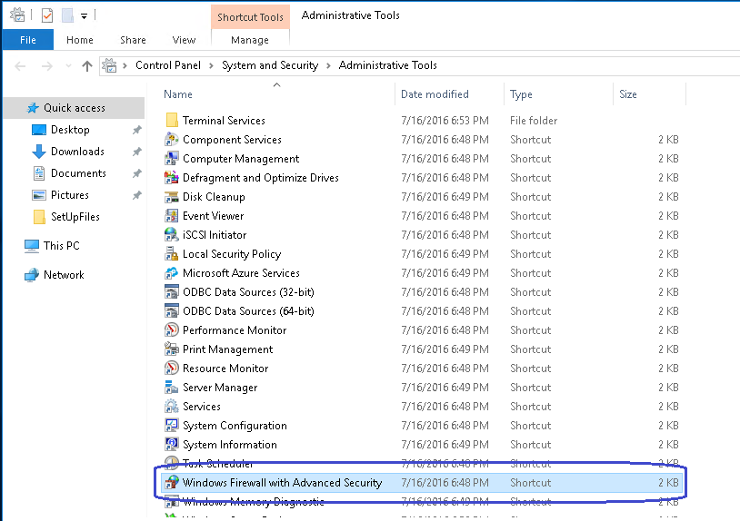Open SetUpFiles folder in navigation pane
Screen dimensions: 740x521
click(75, 217)
